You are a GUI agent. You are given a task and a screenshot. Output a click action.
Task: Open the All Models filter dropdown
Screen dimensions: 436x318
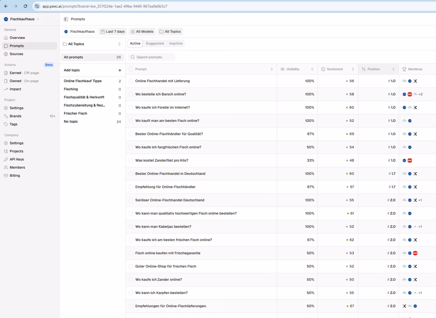tap(142, 32)
